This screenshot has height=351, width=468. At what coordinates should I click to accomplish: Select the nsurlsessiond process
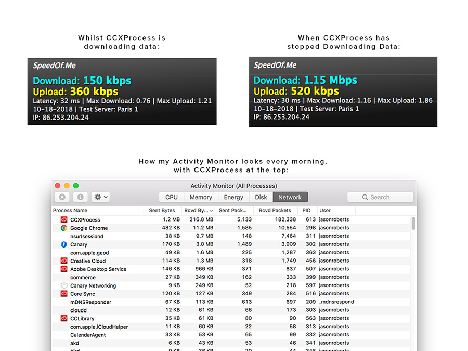[x=87, y=236]
